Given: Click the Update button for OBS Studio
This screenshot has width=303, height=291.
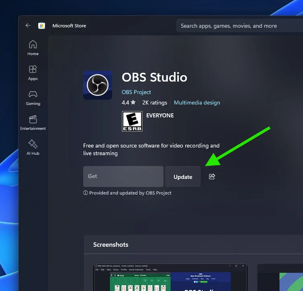Looking at the screenshot, I should (183, 177).
